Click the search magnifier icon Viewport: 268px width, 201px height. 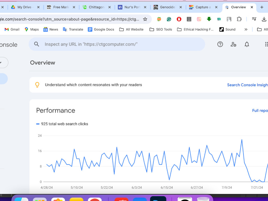36,44
